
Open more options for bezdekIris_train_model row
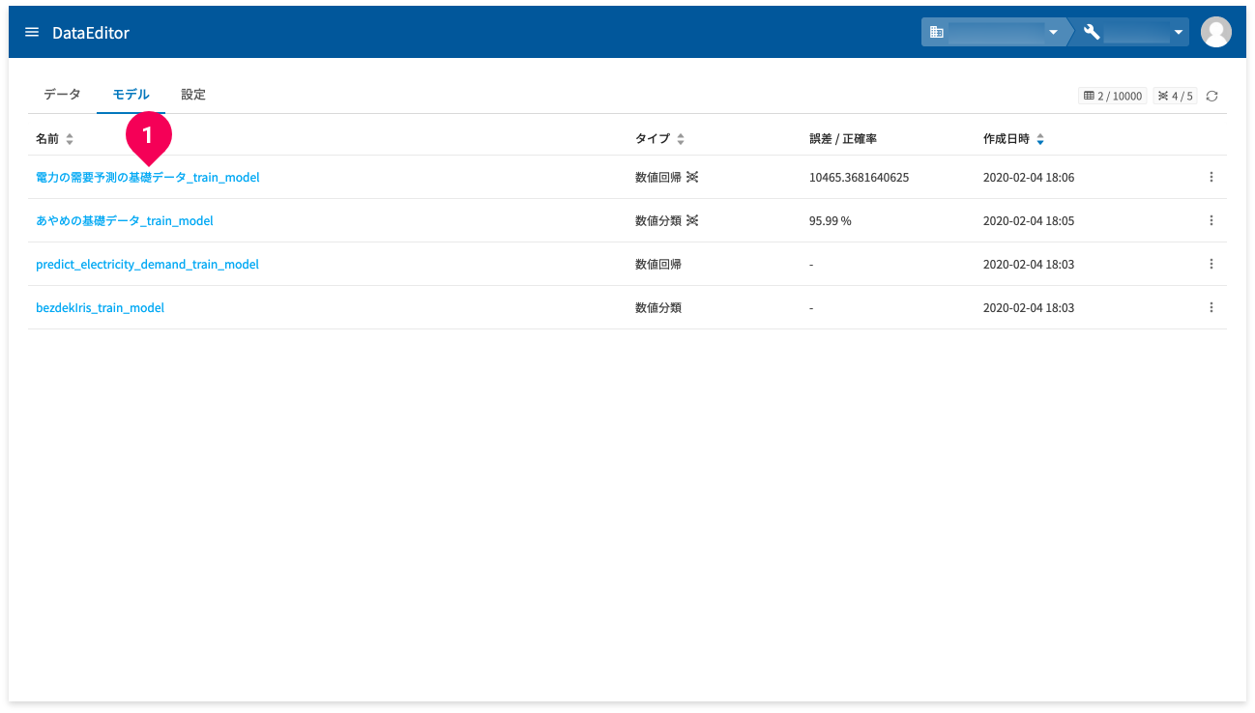tap(1211, 308)
